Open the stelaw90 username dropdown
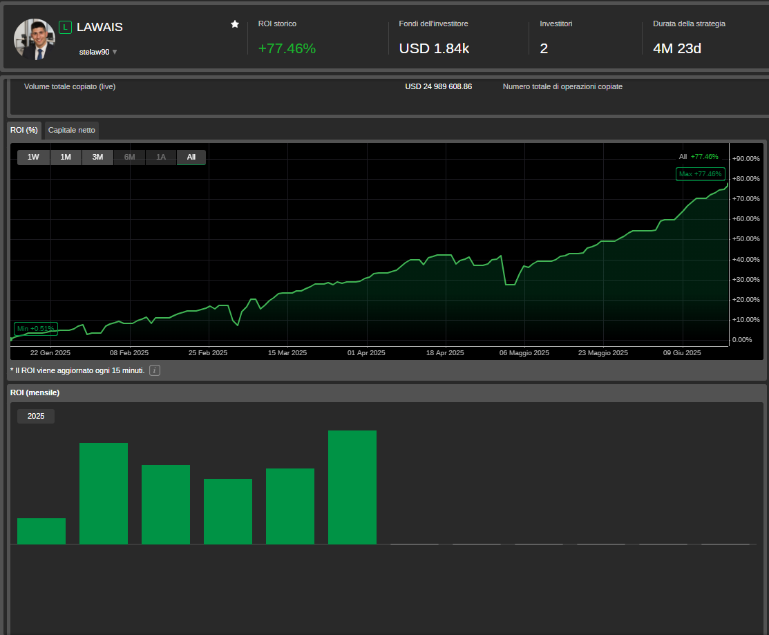769x635 pixels. coord(97,51)
